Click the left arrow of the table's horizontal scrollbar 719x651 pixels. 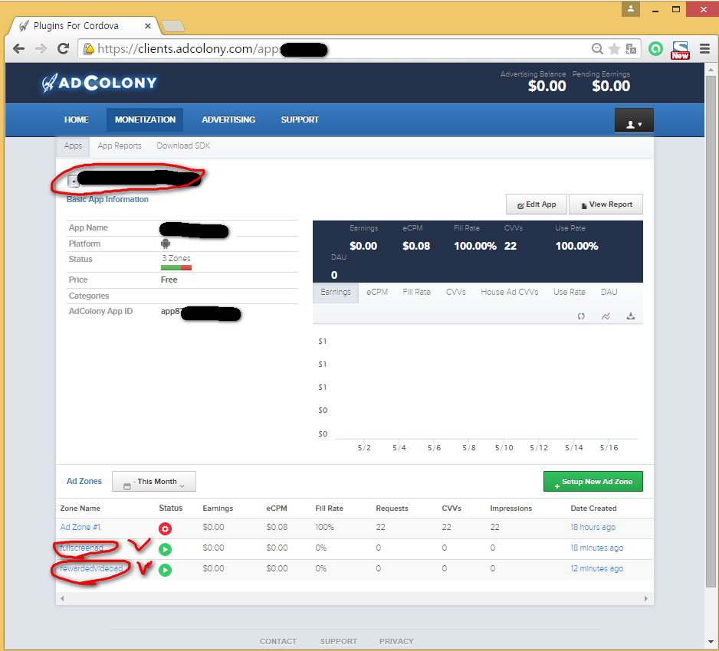(62, 599)
